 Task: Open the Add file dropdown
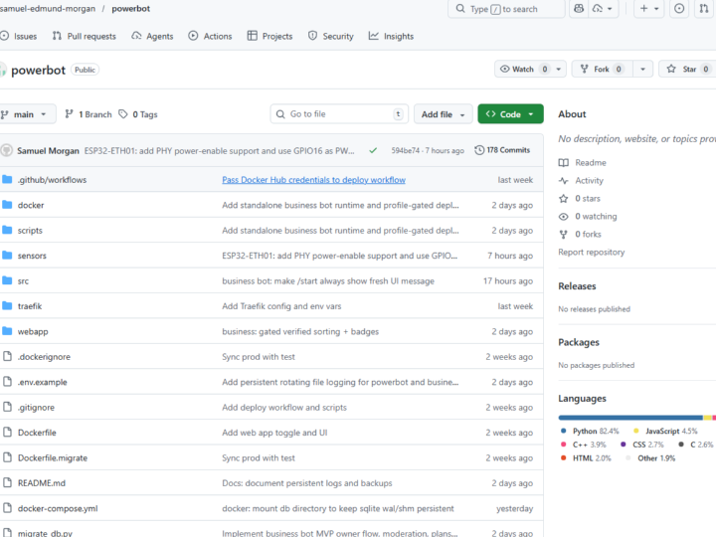point(443,114)
